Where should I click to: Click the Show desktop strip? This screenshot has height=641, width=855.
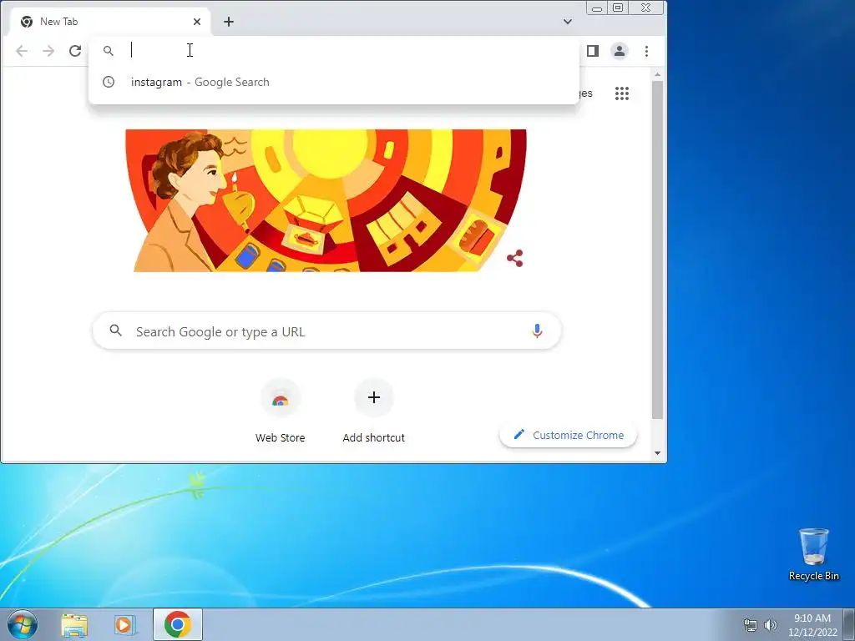pyautogui.click(x=849, y=624)
